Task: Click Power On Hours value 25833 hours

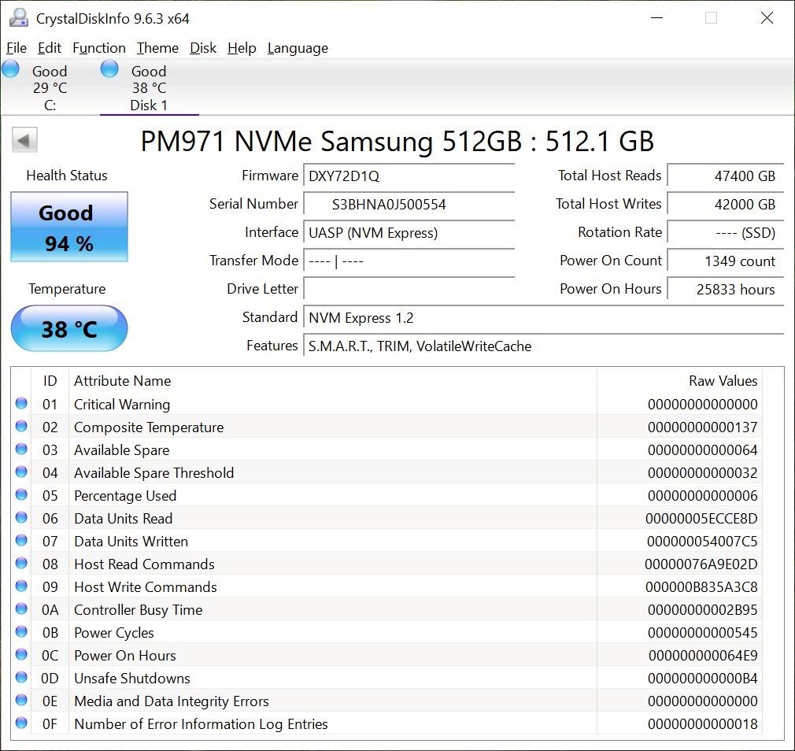Action: [x=726, y=290]
